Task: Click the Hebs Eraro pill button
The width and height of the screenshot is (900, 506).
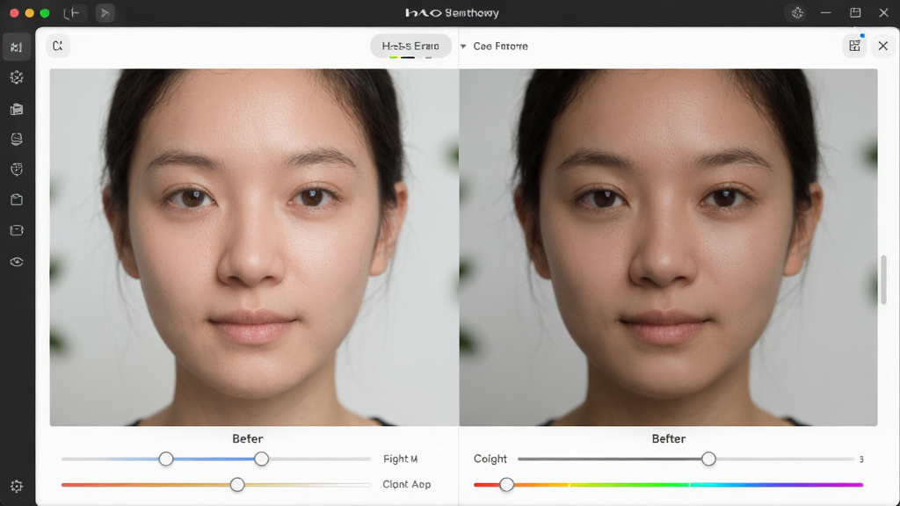Action: (410, 46)
